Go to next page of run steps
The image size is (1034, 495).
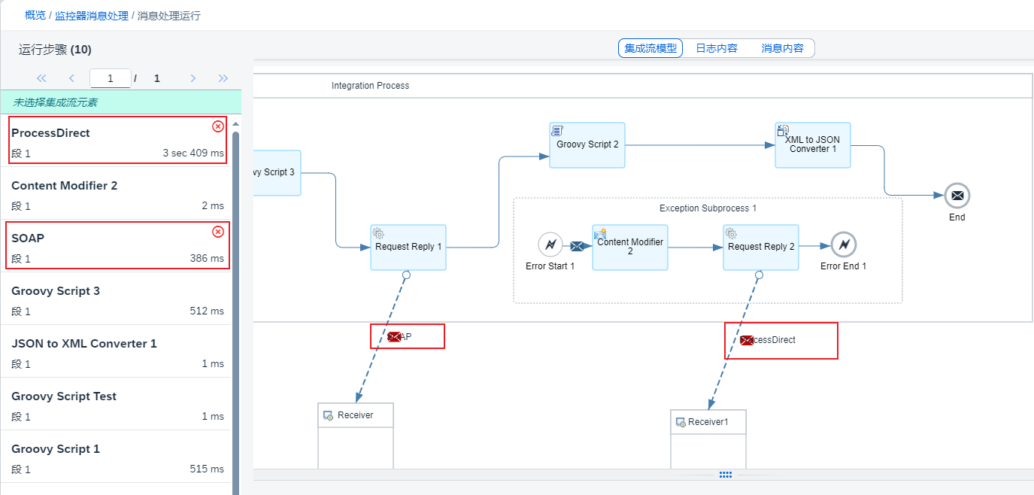point(193,78)
